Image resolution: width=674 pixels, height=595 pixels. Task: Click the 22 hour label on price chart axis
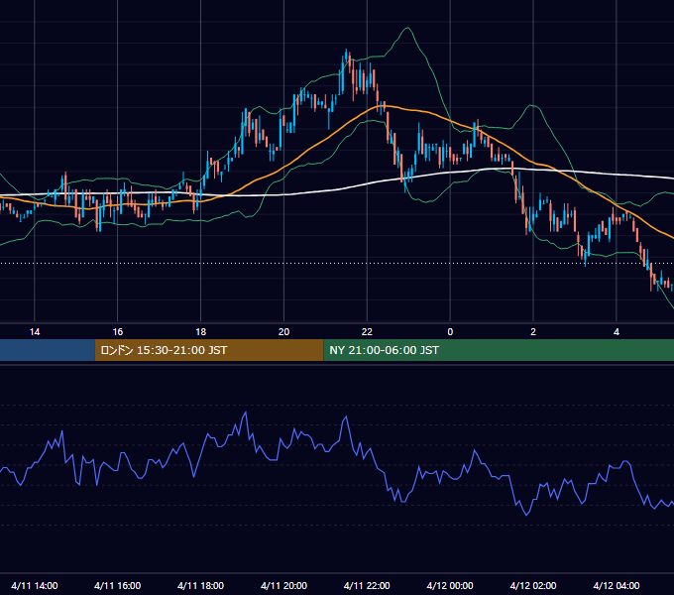[x=367, y=332]
